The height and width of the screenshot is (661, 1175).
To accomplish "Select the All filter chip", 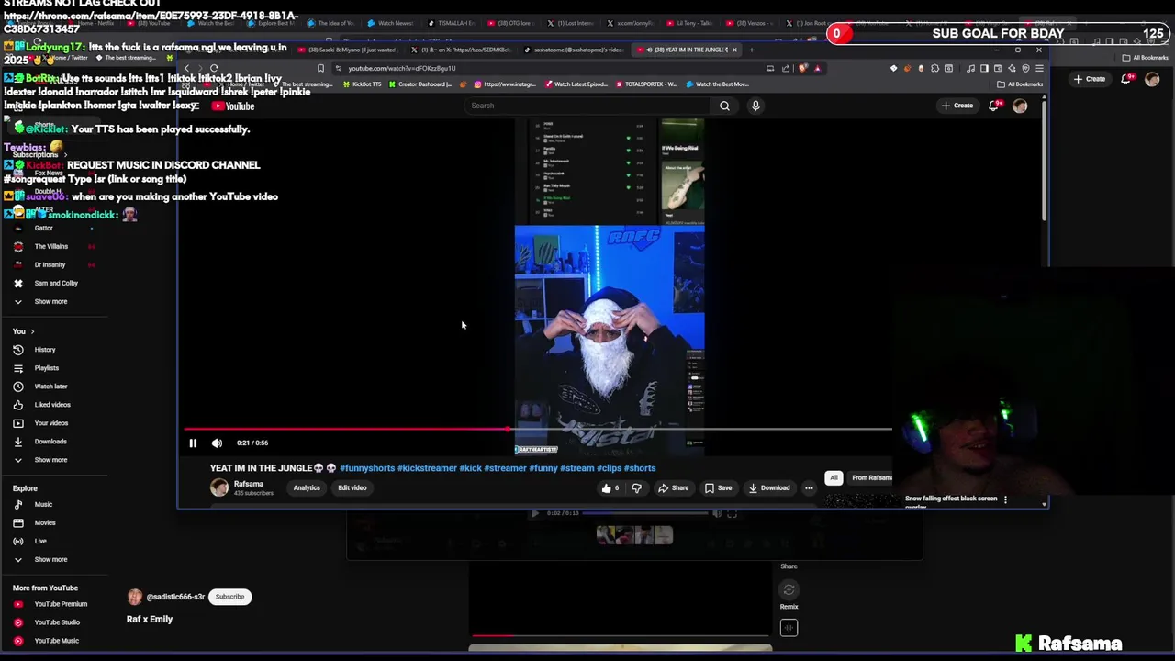I will tap(834, 477).
